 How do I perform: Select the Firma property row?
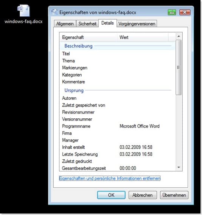click(x=118, y=133)
